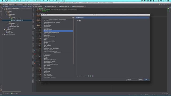Screen dimensions: 171x96
Task: Select Menus and Toolbars settings
Action: tap(50, 77)
